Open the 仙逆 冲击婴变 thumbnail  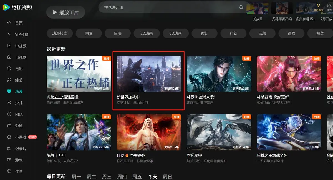(x=149, y=132)
